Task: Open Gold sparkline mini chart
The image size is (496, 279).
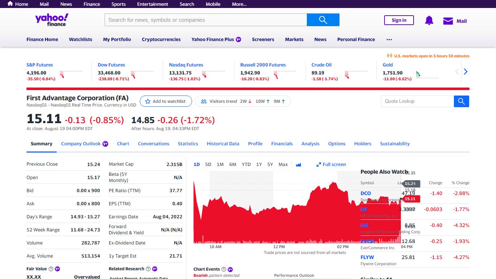Action: (x=427, y=74)
